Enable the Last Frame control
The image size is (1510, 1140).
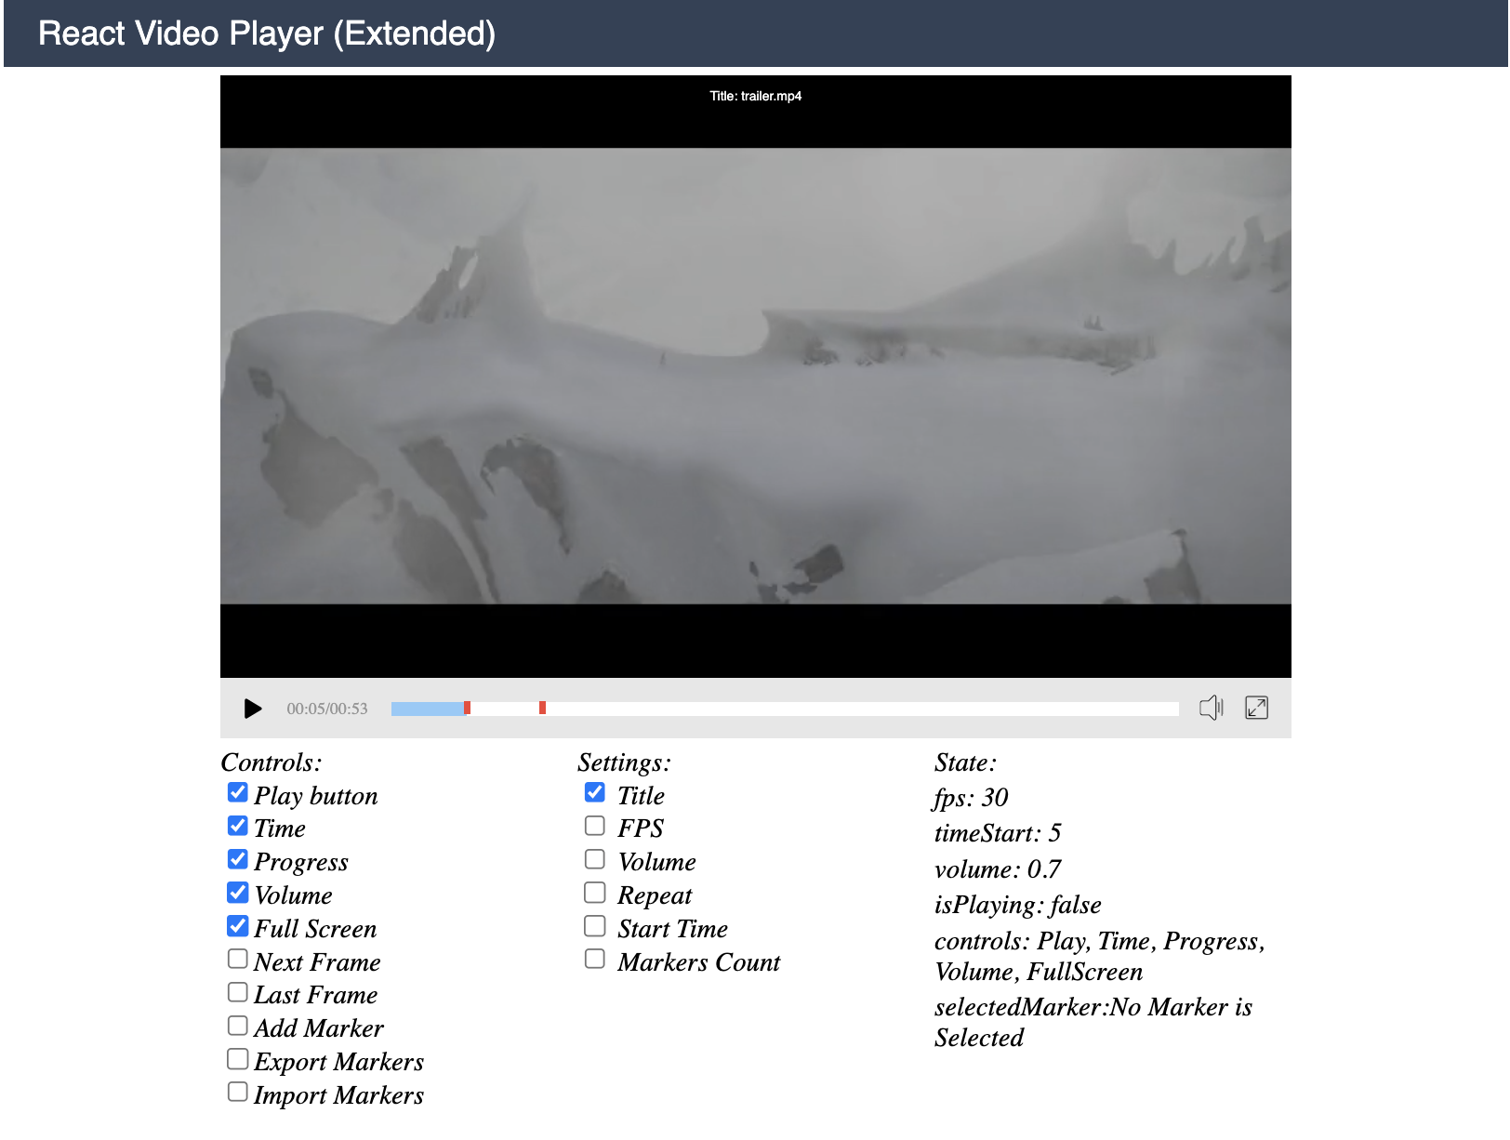pos(237,991)
